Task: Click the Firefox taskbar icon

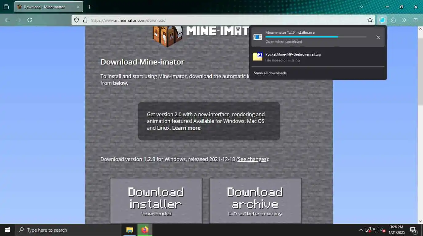Action: pyautogui.click(x=145, y=230)
